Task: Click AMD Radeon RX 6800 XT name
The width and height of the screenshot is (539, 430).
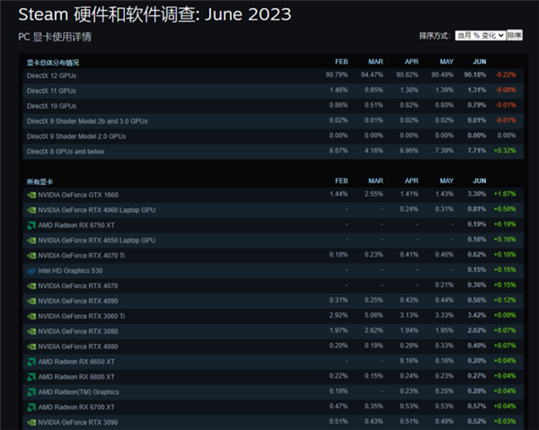Action: [x=76, y=377]
